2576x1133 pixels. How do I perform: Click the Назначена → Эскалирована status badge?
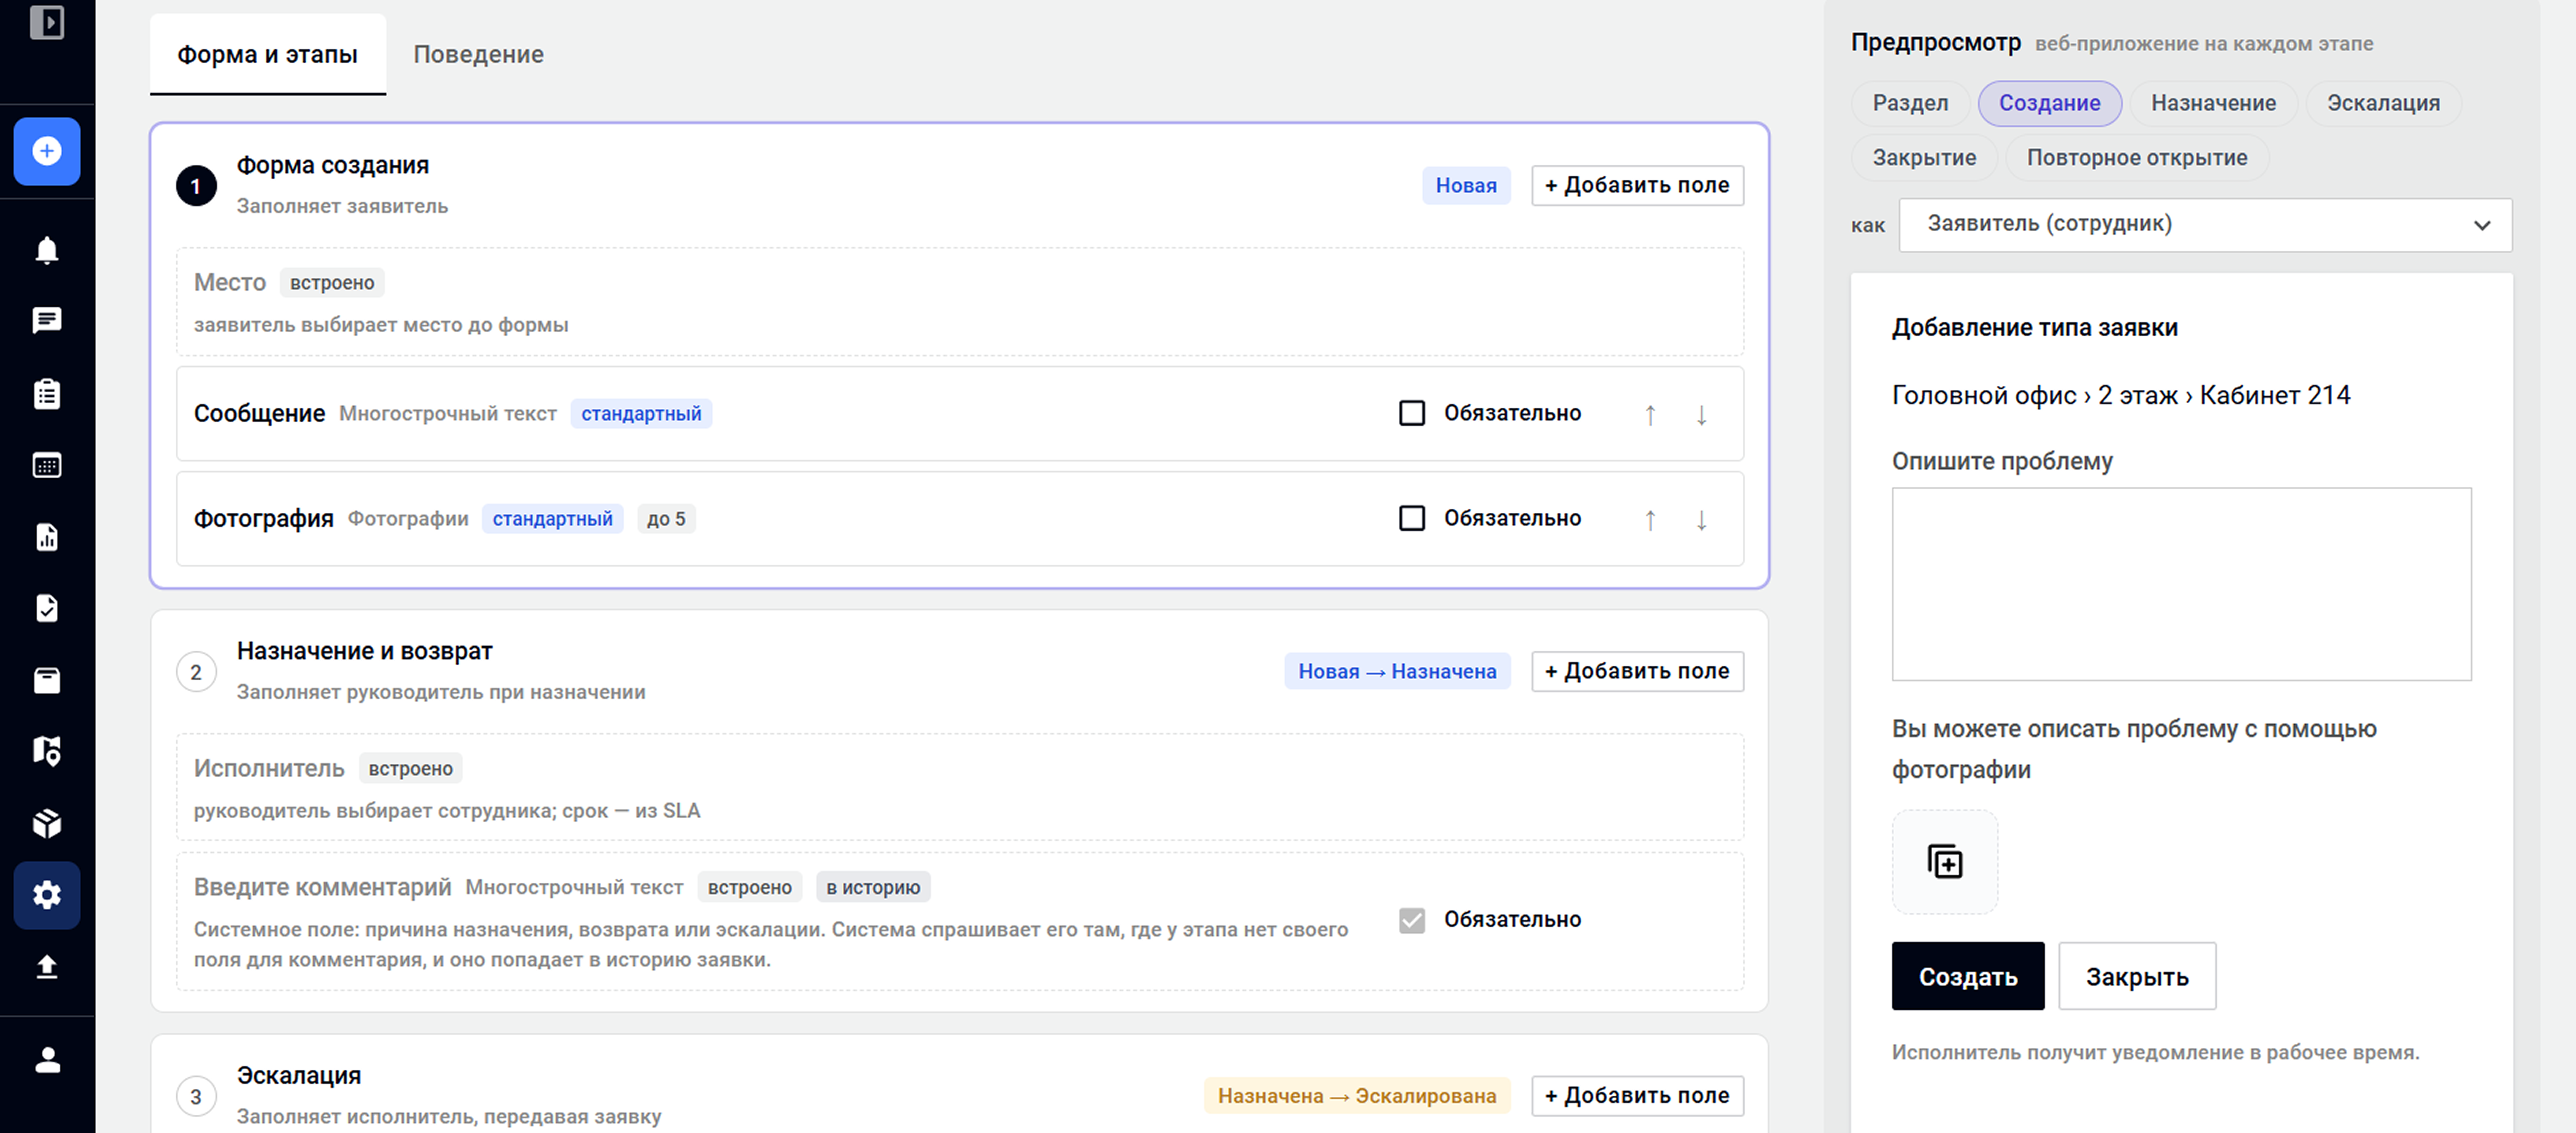1357,1096
